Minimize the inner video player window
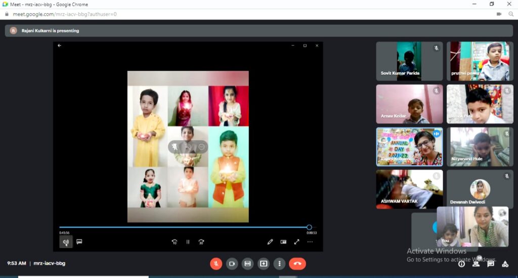Viewport: 518px width, 278px height. (x=293, y=45)
